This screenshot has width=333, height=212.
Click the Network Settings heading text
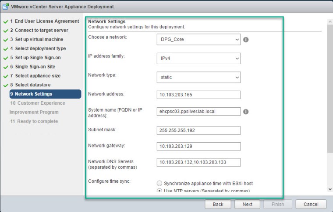click(106, 21)
